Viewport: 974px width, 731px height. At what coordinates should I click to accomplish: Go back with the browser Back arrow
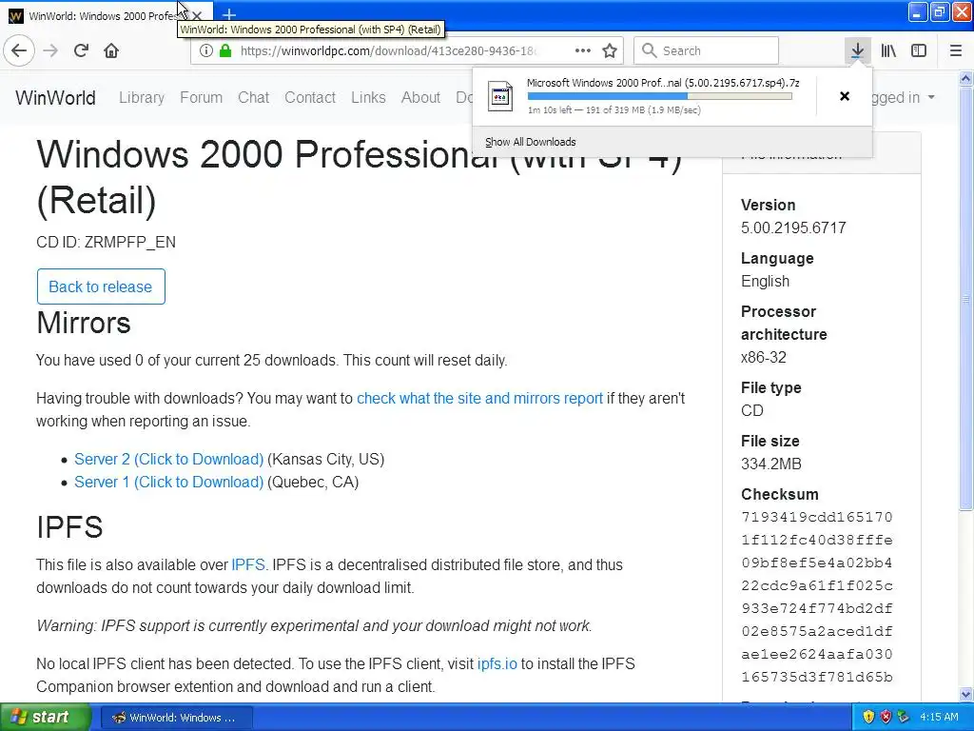19,50
